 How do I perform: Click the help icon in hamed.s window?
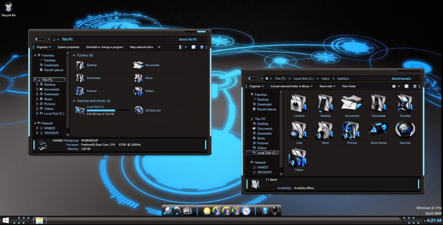click(415, 86)
